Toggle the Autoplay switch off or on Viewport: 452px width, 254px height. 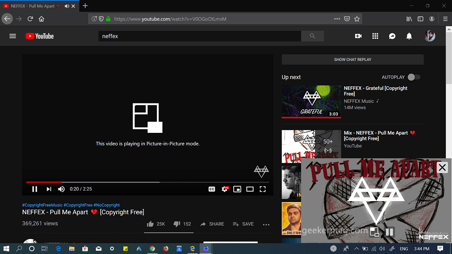pyautogui.click(x=414, y=77)
